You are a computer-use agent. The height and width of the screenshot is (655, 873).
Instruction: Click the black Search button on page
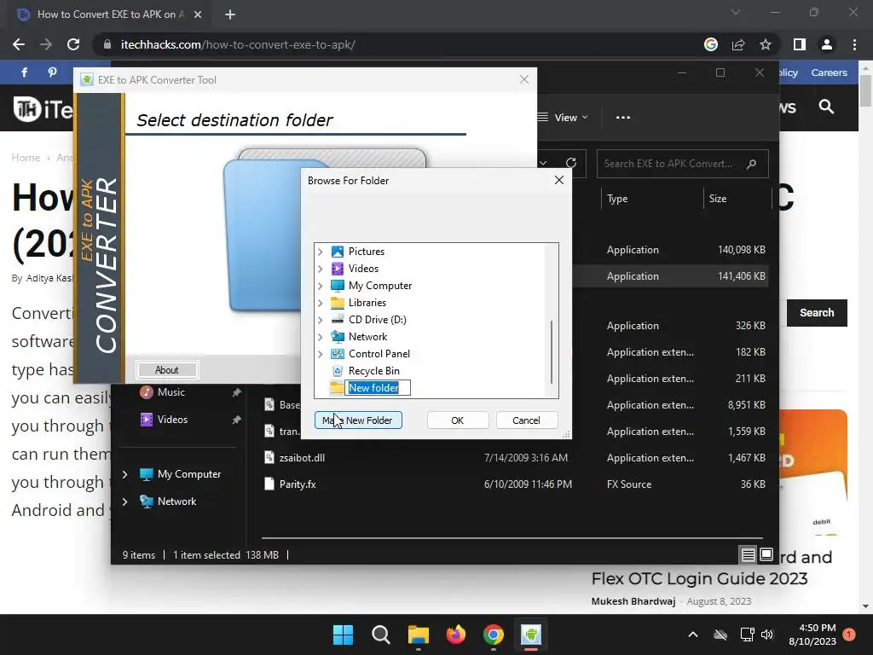tap(817, 313)
